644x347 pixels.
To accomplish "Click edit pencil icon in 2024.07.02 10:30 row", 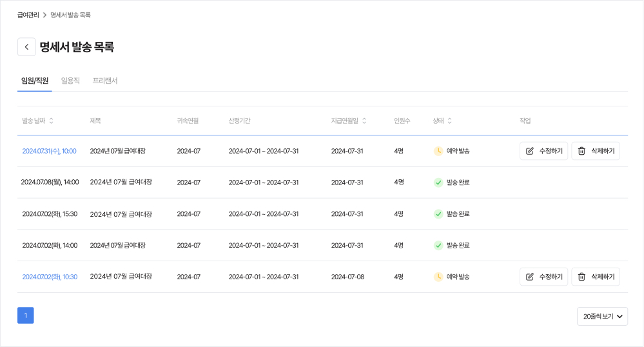I will point(530,277).
